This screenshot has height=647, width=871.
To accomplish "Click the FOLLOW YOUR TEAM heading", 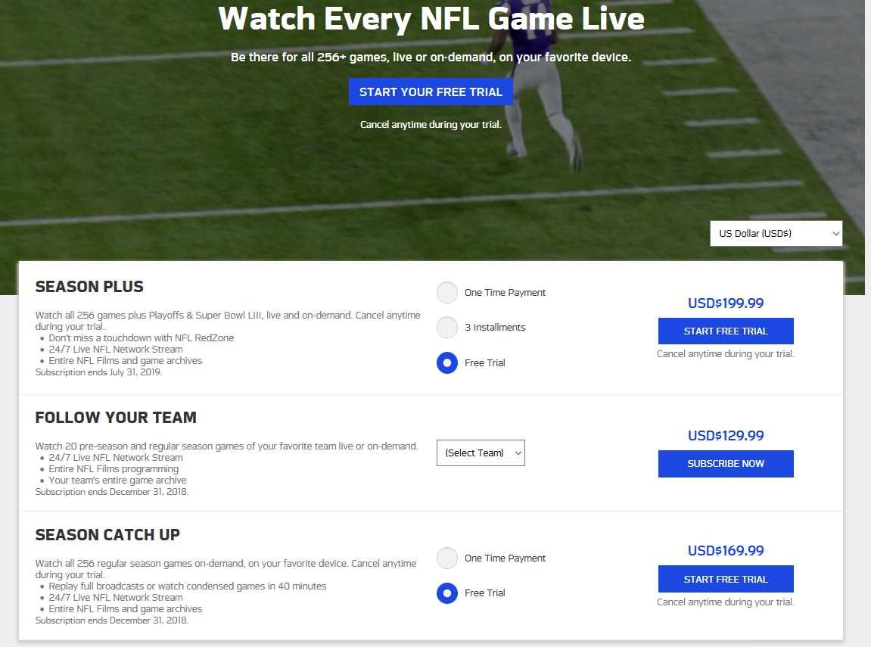I will pyautogui.click(x=116, y=418).
